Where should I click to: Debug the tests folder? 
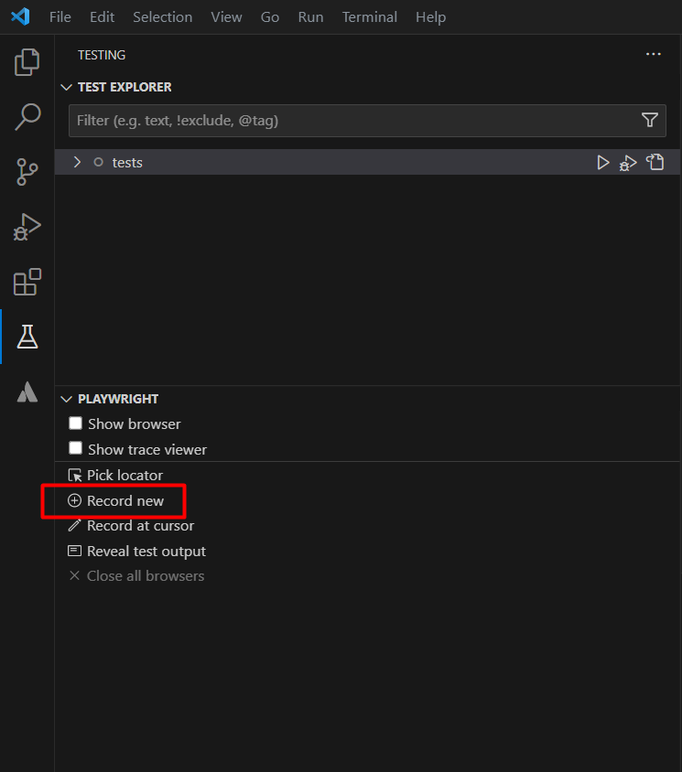(628, 163)
